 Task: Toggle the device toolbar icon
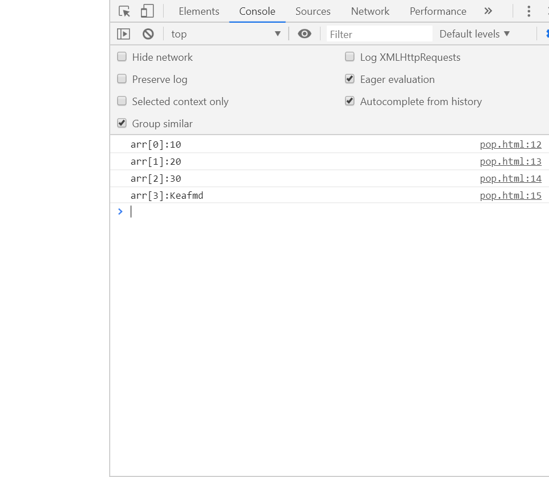(147, 11)
